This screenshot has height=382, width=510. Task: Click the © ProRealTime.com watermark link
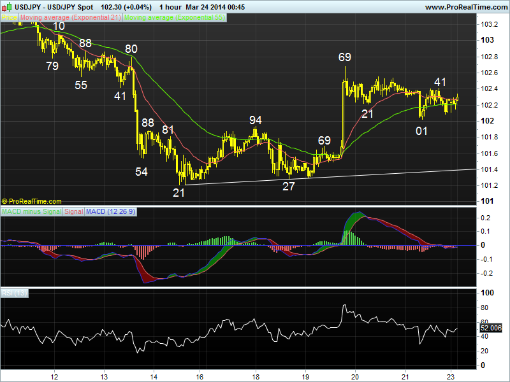[31, 201]
